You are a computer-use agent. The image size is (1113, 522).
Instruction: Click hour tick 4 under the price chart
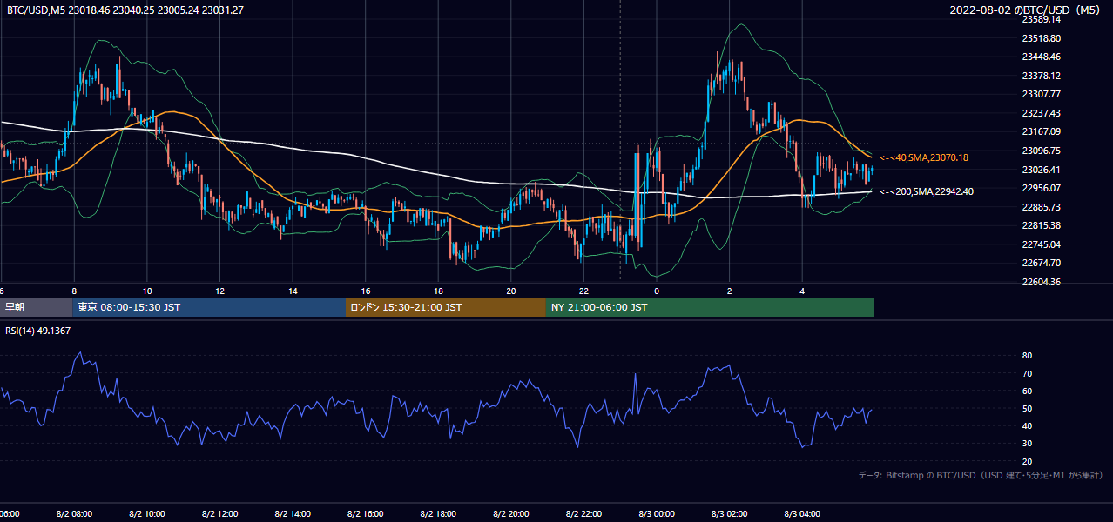point(803,291)
